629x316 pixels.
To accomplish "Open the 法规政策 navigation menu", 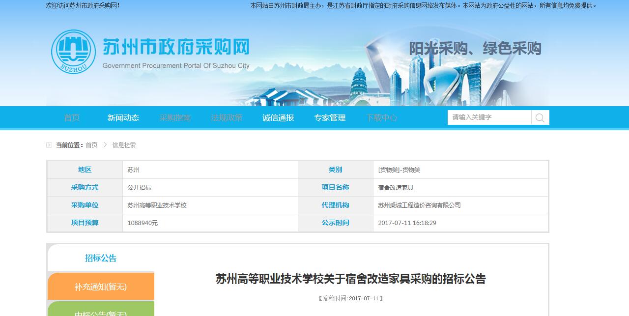I will click(227, 117).
